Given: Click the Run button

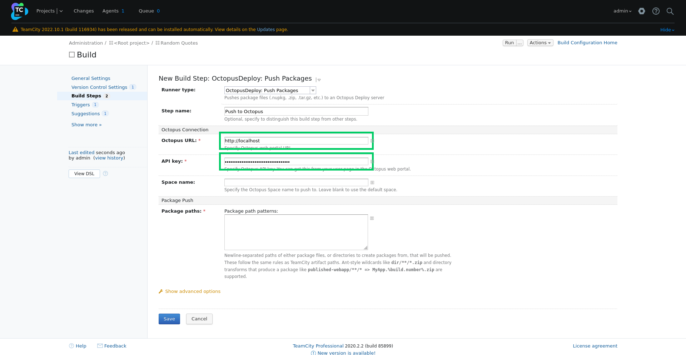Looking at the screenshot, I should 509,43.
